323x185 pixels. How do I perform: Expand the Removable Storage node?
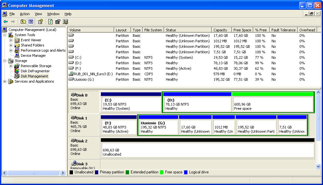point(11,66)
